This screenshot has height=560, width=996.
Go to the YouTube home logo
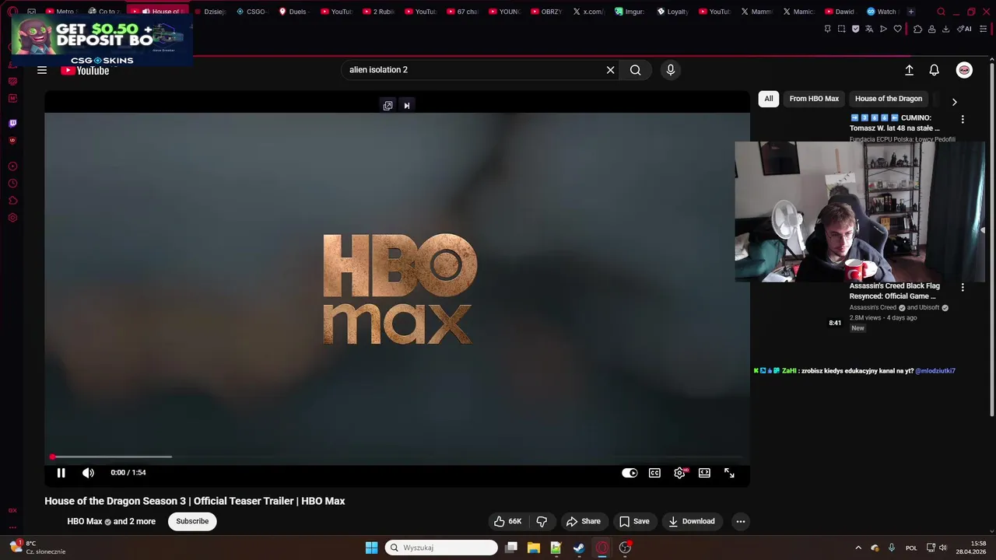pyautogui.click(x=85, y=71)
